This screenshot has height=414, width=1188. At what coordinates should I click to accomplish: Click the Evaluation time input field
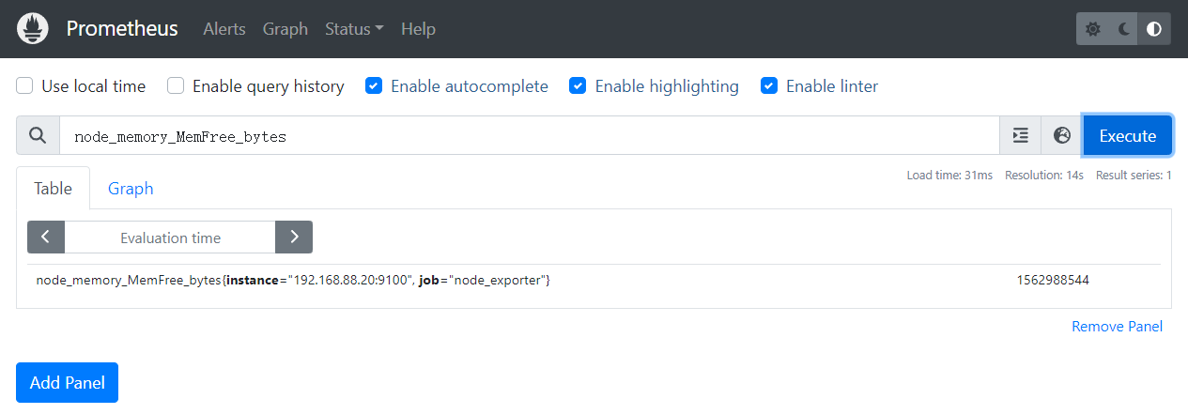tap(170, 238)
